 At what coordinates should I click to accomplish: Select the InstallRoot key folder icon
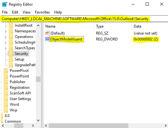click(11, 25)
